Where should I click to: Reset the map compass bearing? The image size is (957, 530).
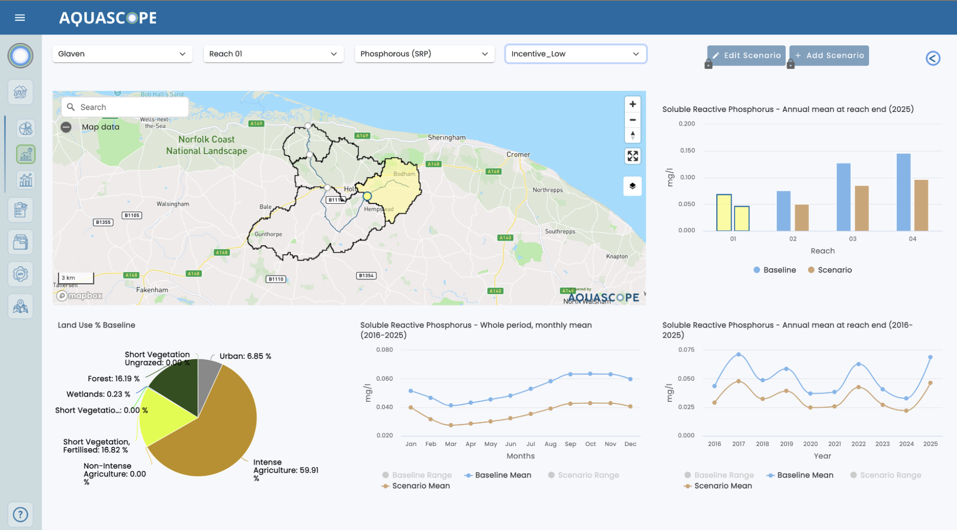(633, 135)
